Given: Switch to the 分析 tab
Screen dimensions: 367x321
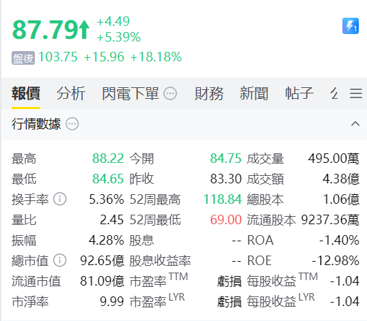Looking at the screenshot, I should 71,93.
